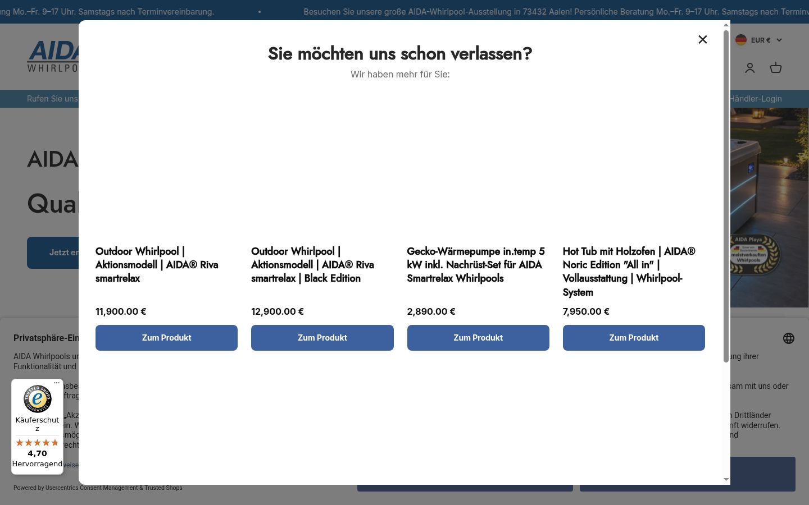The height and width of the screenshot is (505, 809).
Task: Click Zum Produkt for the Gecko-Wärmepumpe
Action: point(478,338)
